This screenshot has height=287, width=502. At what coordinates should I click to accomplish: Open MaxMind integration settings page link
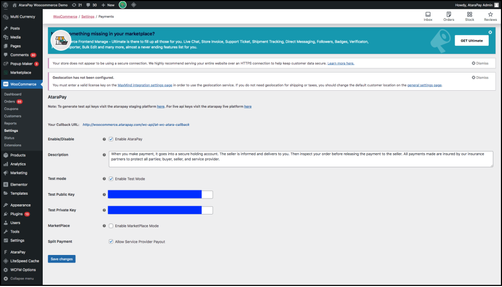pos(145,85)
